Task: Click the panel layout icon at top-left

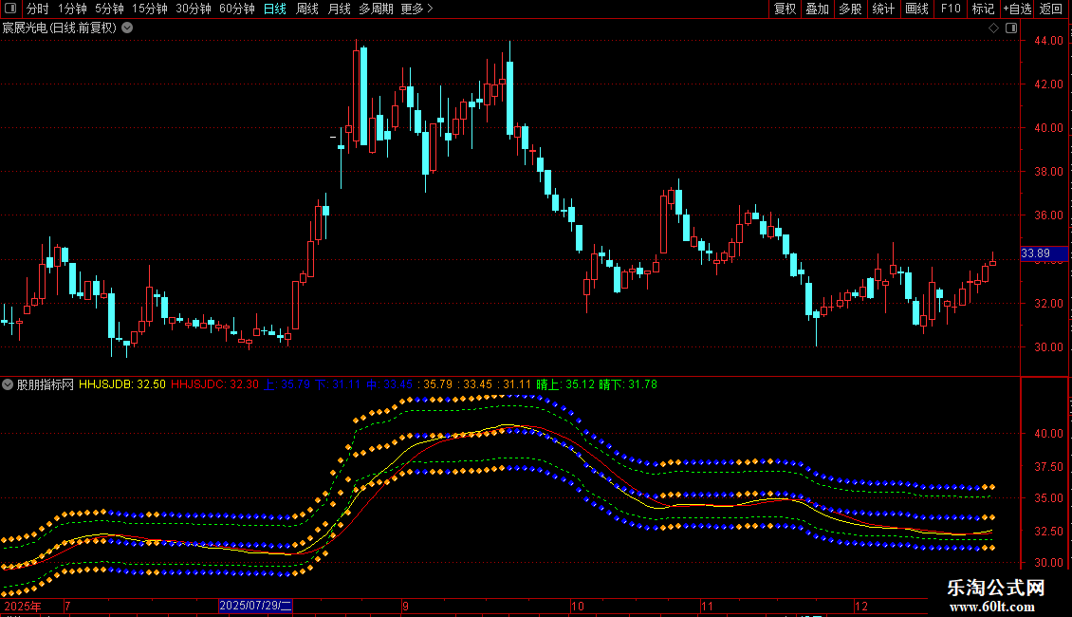Action: [x=10, y=9]
